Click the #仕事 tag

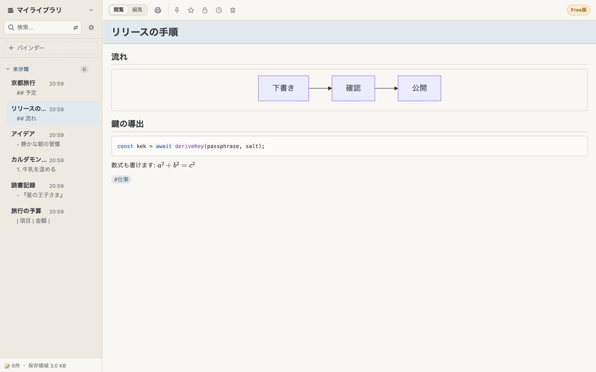pos(121,180)
